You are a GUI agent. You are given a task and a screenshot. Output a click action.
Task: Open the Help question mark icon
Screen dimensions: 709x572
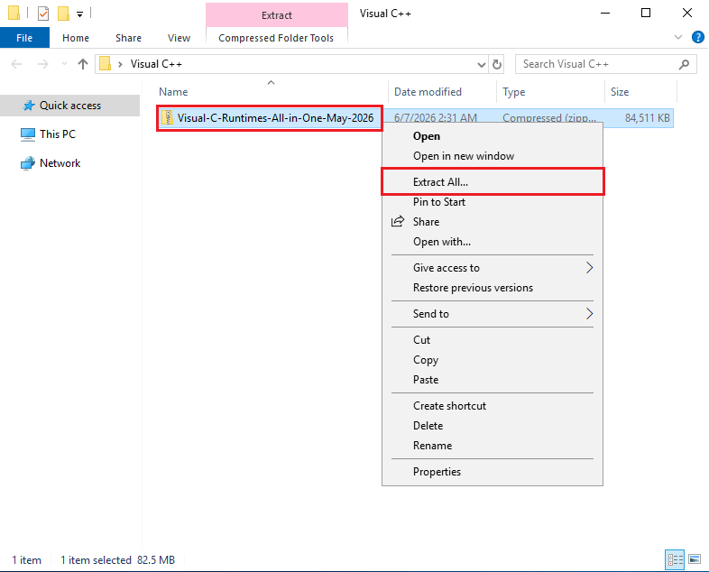tap(697, 37)
